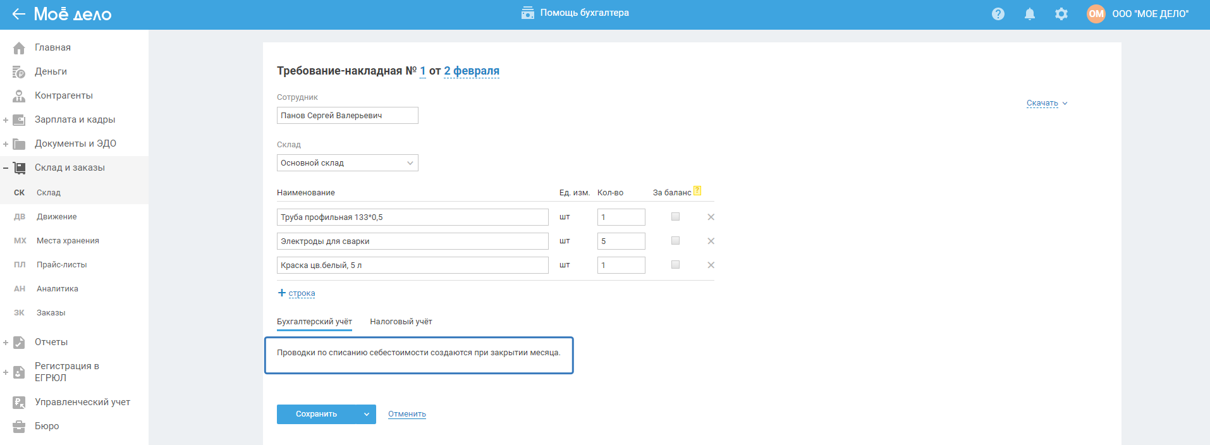Open Управленческий учет in the sidebar
The image size is (1210, 445).
82,402
